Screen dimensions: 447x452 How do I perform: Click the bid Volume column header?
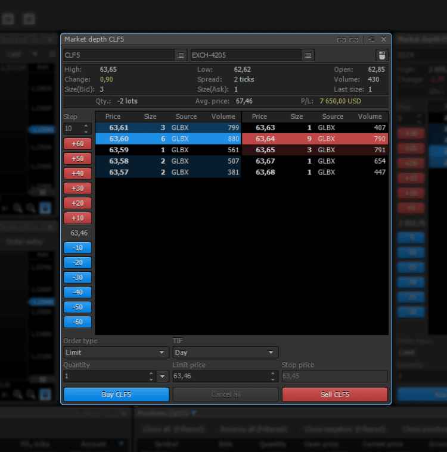point(223,117)
